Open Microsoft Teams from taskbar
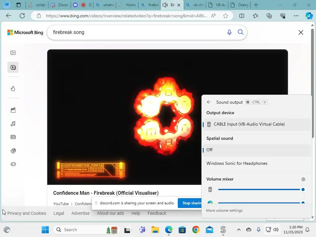The width and height of the screenshot is (316, 237). pyautogui.click(x=142, y=230)
